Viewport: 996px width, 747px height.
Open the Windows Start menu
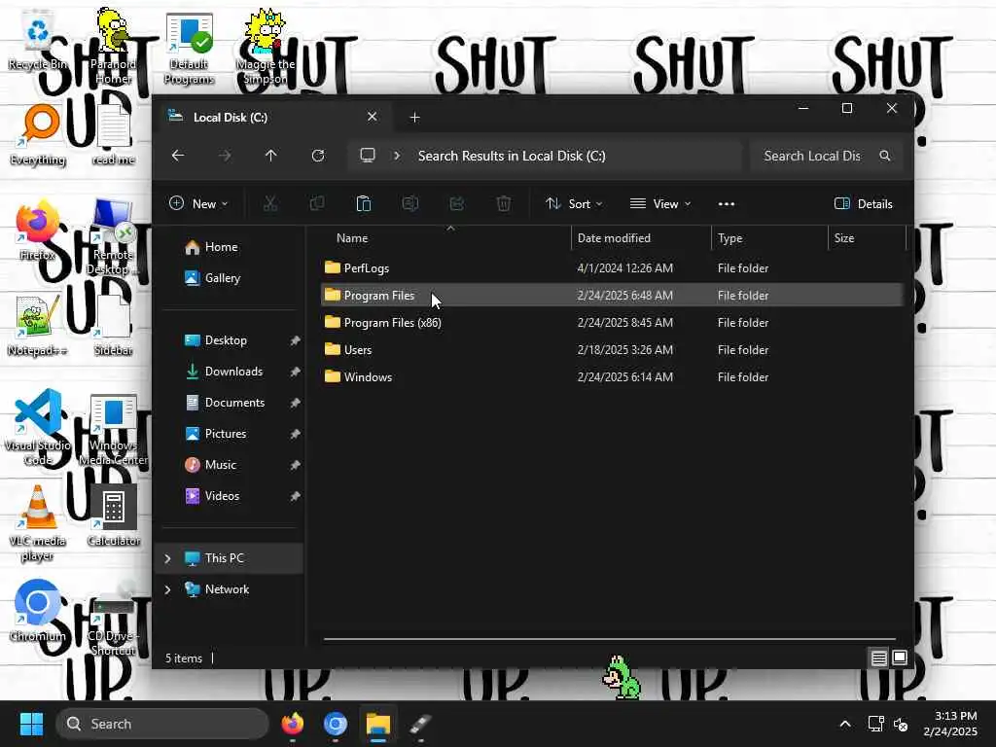pos(31,724)
